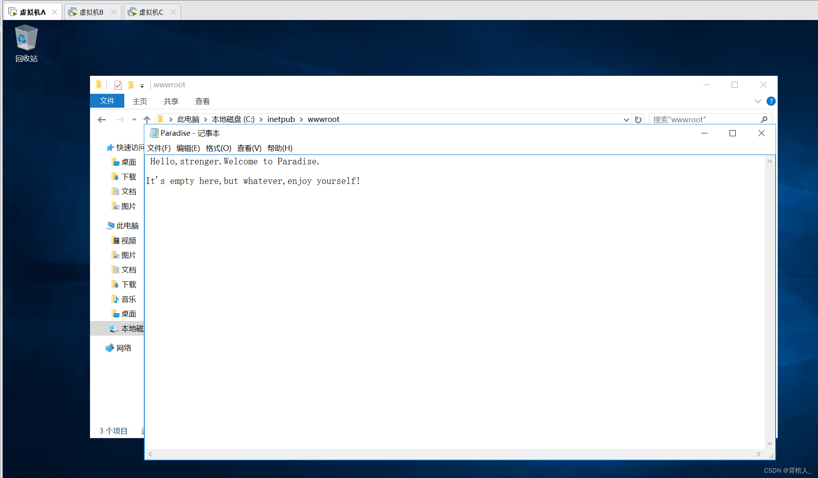Screen dimensions: 818x478
Task: Open the 查看 ribbon tab in Explorer
Action: click(x=202, y=101)
